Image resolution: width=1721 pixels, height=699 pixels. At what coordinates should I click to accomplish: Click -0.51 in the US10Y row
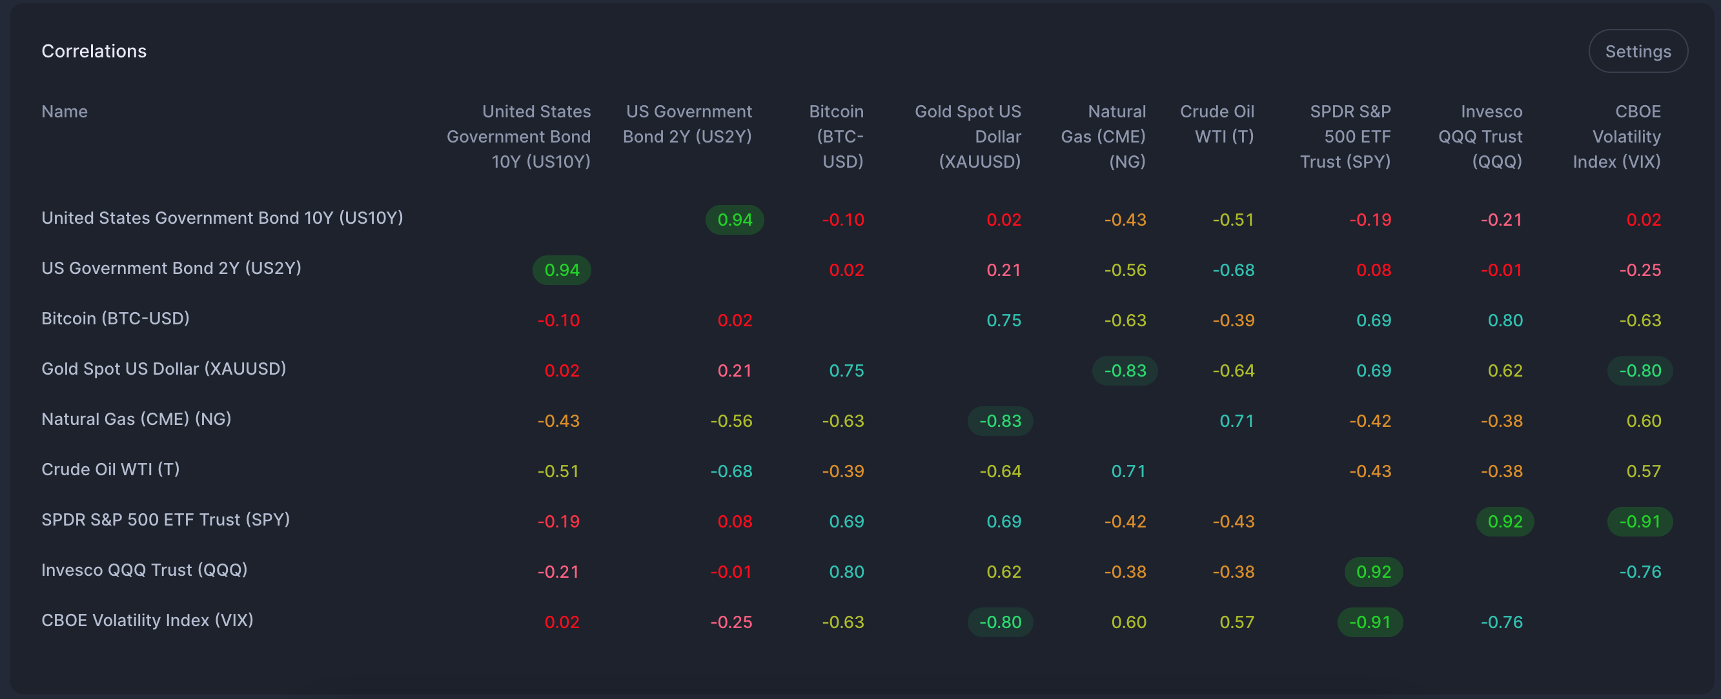(x=1233, y=220)
